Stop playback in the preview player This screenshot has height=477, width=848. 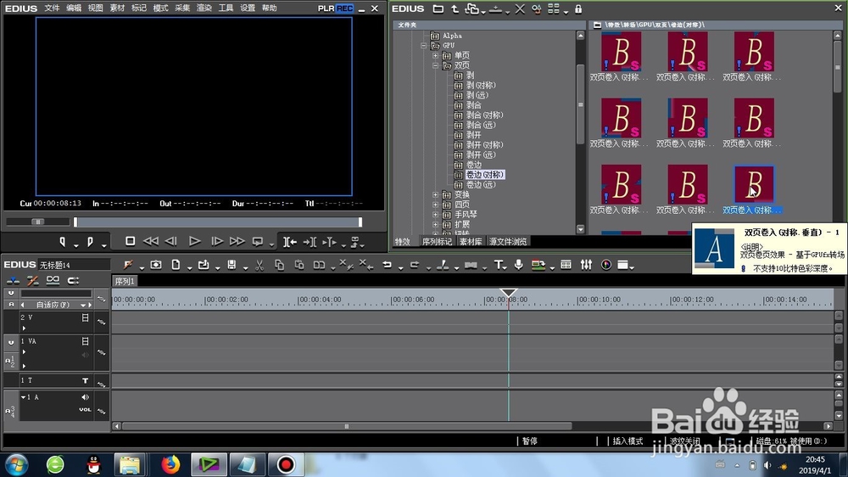click(130, 241)
